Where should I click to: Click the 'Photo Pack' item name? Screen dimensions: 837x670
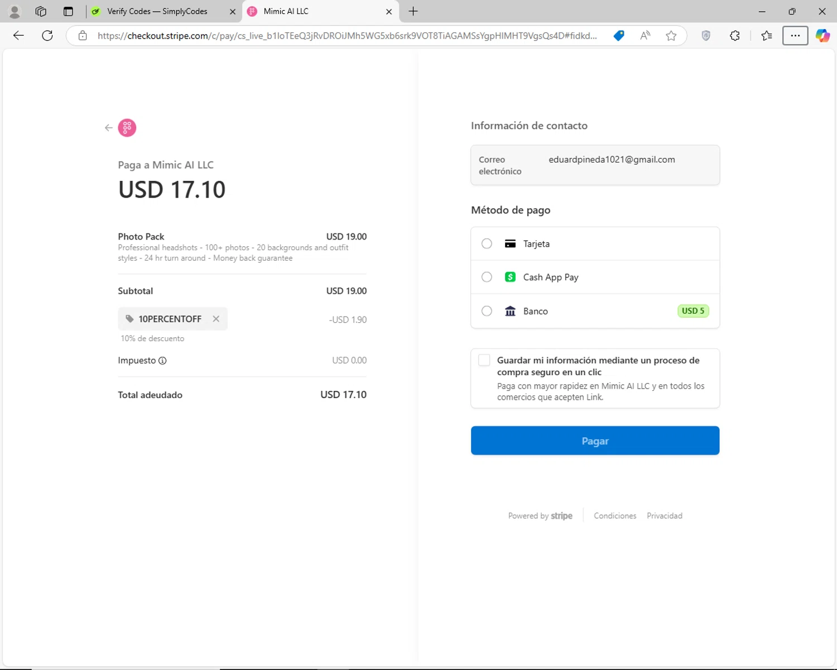pos(141,237)
